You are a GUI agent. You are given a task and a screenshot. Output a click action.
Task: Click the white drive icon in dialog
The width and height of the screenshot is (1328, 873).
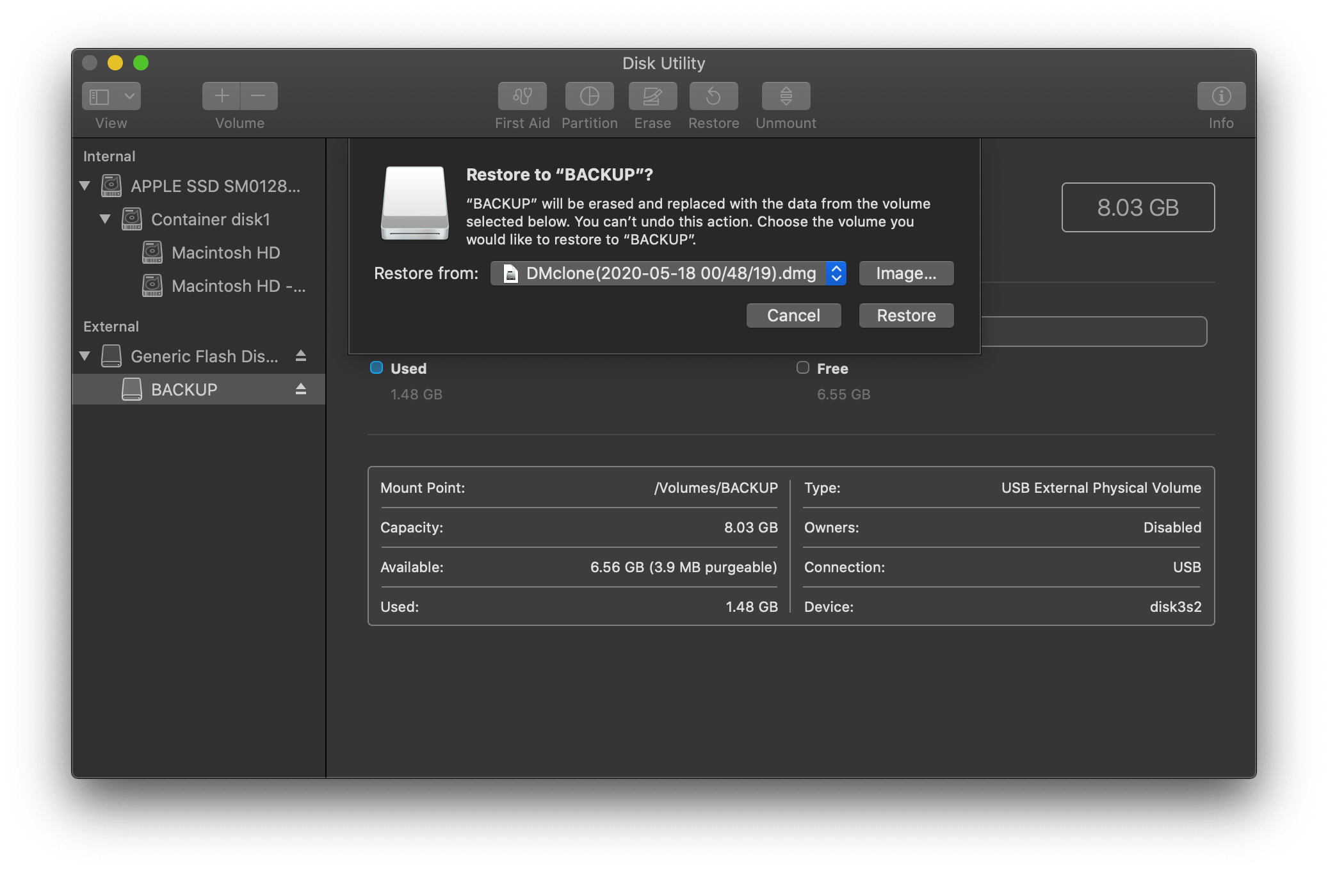point(415,204)
